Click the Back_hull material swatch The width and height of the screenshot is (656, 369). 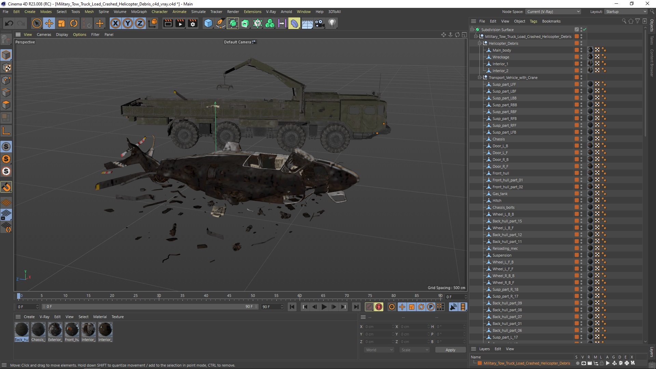pos(22,329)
